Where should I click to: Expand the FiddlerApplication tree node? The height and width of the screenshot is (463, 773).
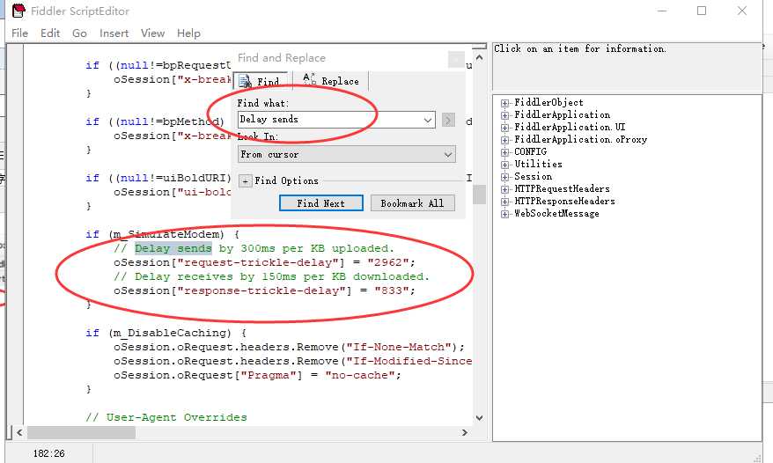point(504,115)
